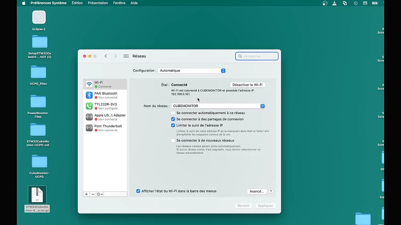Enable Se connecter à de nouveaux réseaux
This screenshot has height=225, width=401.
[x=173, y=140]
